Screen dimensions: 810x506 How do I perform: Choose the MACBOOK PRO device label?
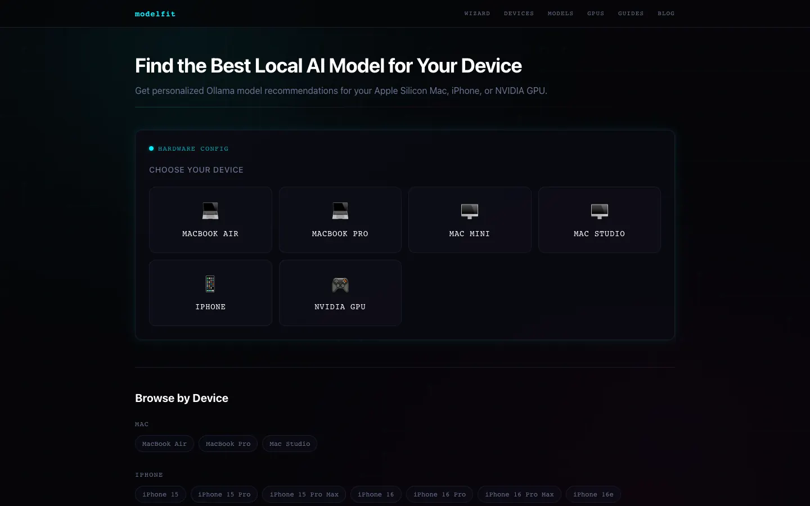[340, 234]
